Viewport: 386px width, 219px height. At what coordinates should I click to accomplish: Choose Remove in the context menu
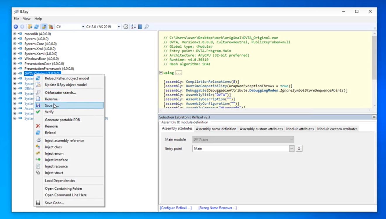click(x=69, y=126)
